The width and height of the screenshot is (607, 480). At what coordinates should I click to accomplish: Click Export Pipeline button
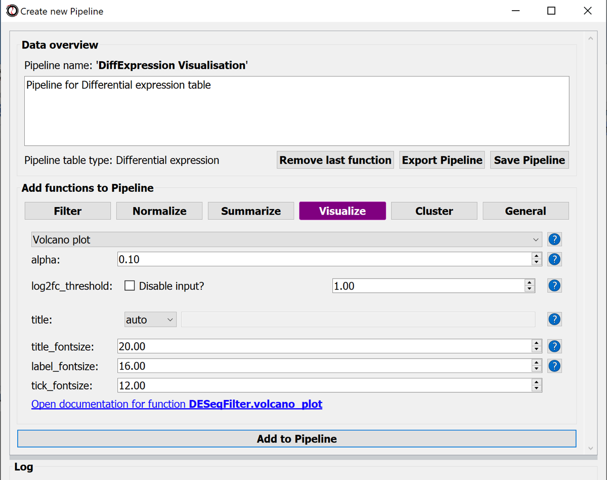coord(442,160)
